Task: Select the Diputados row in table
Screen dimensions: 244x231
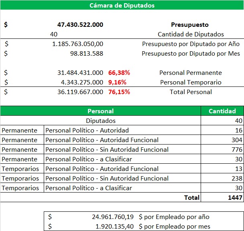Action: point(122,121)
